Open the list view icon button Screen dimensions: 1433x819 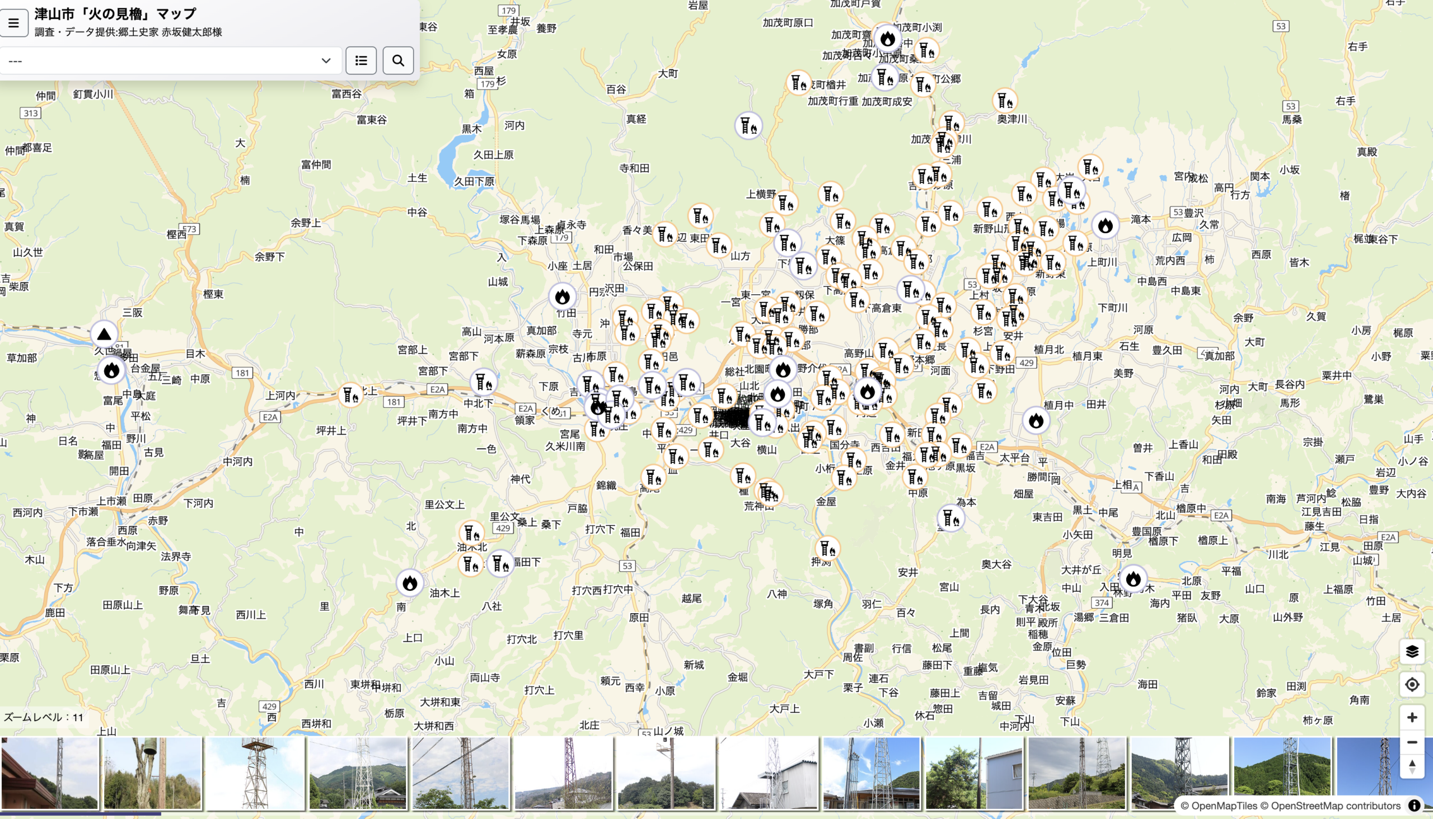coord(361,61)
